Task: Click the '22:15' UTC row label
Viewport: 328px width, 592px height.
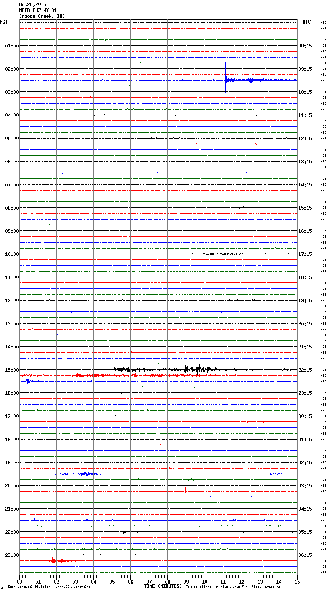Action: tap(305, 370)
